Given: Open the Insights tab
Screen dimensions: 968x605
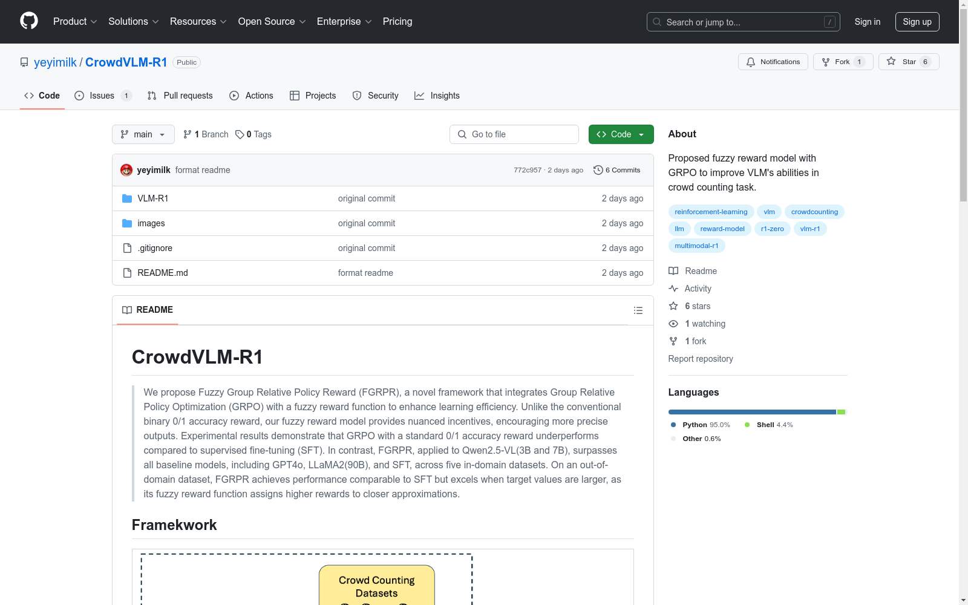Looking at the screenshot, I should tap(437, 96).
